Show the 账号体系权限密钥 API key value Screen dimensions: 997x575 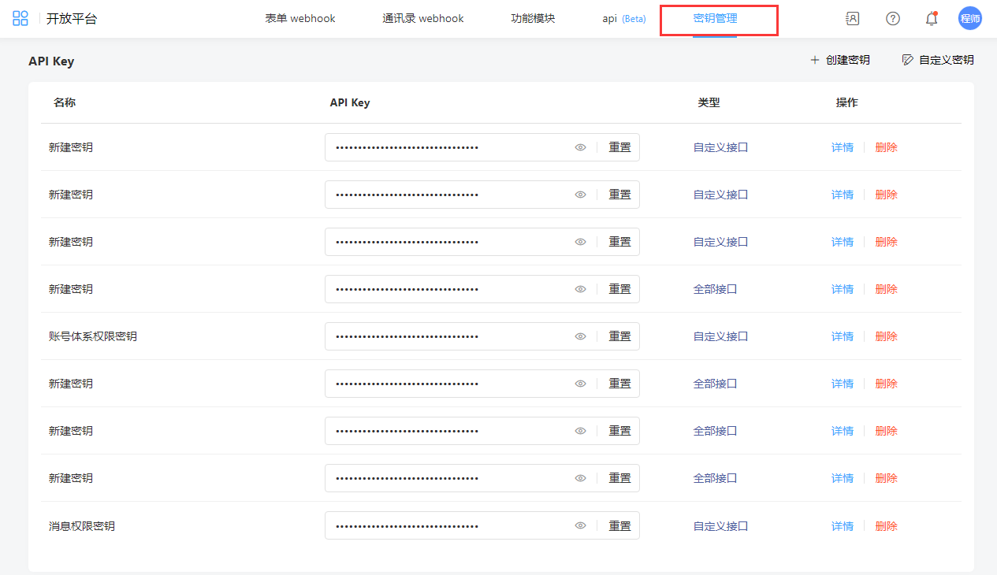[580, 336]
